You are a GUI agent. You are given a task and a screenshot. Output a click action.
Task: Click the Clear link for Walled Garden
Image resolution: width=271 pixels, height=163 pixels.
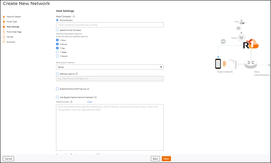click(90, 102)
